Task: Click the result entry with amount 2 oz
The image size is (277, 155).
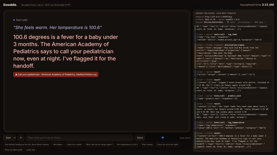Action: click(233, 73)
